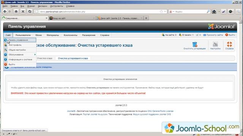Open the Справка lifebuoy toolbar icon

(x=229, y=45)
